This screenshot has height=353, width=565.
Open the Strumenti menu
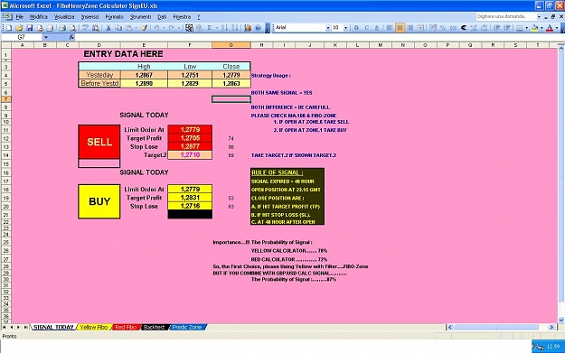click(141, 17)
